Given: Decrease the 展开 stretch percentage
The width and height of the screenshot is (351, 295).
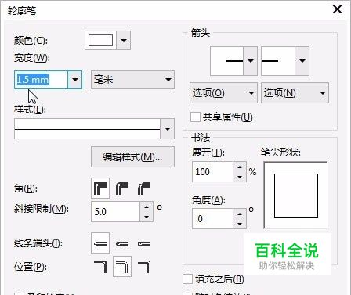Looking at the screenshot, I should click(240, 177).
